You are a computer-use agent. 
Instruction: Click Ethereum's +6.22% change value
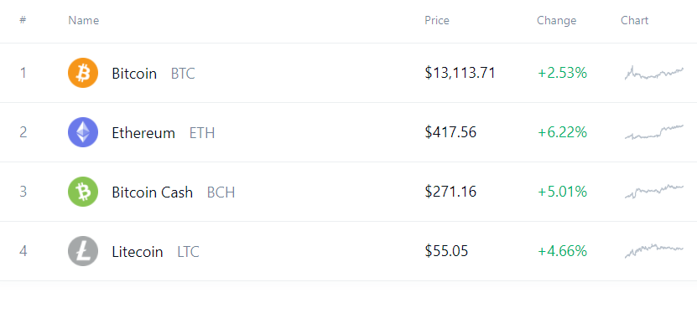(562, 132)
